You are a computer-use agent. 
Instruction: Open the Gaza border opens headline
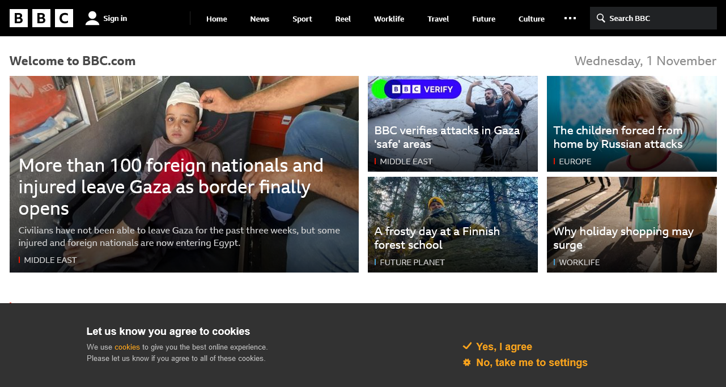coord(171,187)
